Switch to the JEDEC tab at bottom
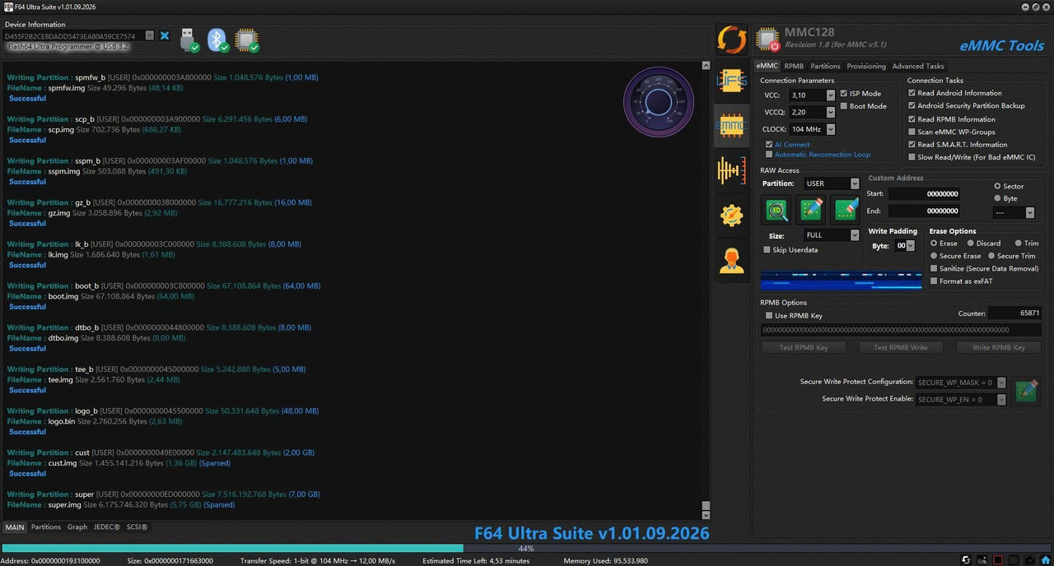The height and width of the screenshot is (566, 1054). pyautogui.click(x=106, y=527)
